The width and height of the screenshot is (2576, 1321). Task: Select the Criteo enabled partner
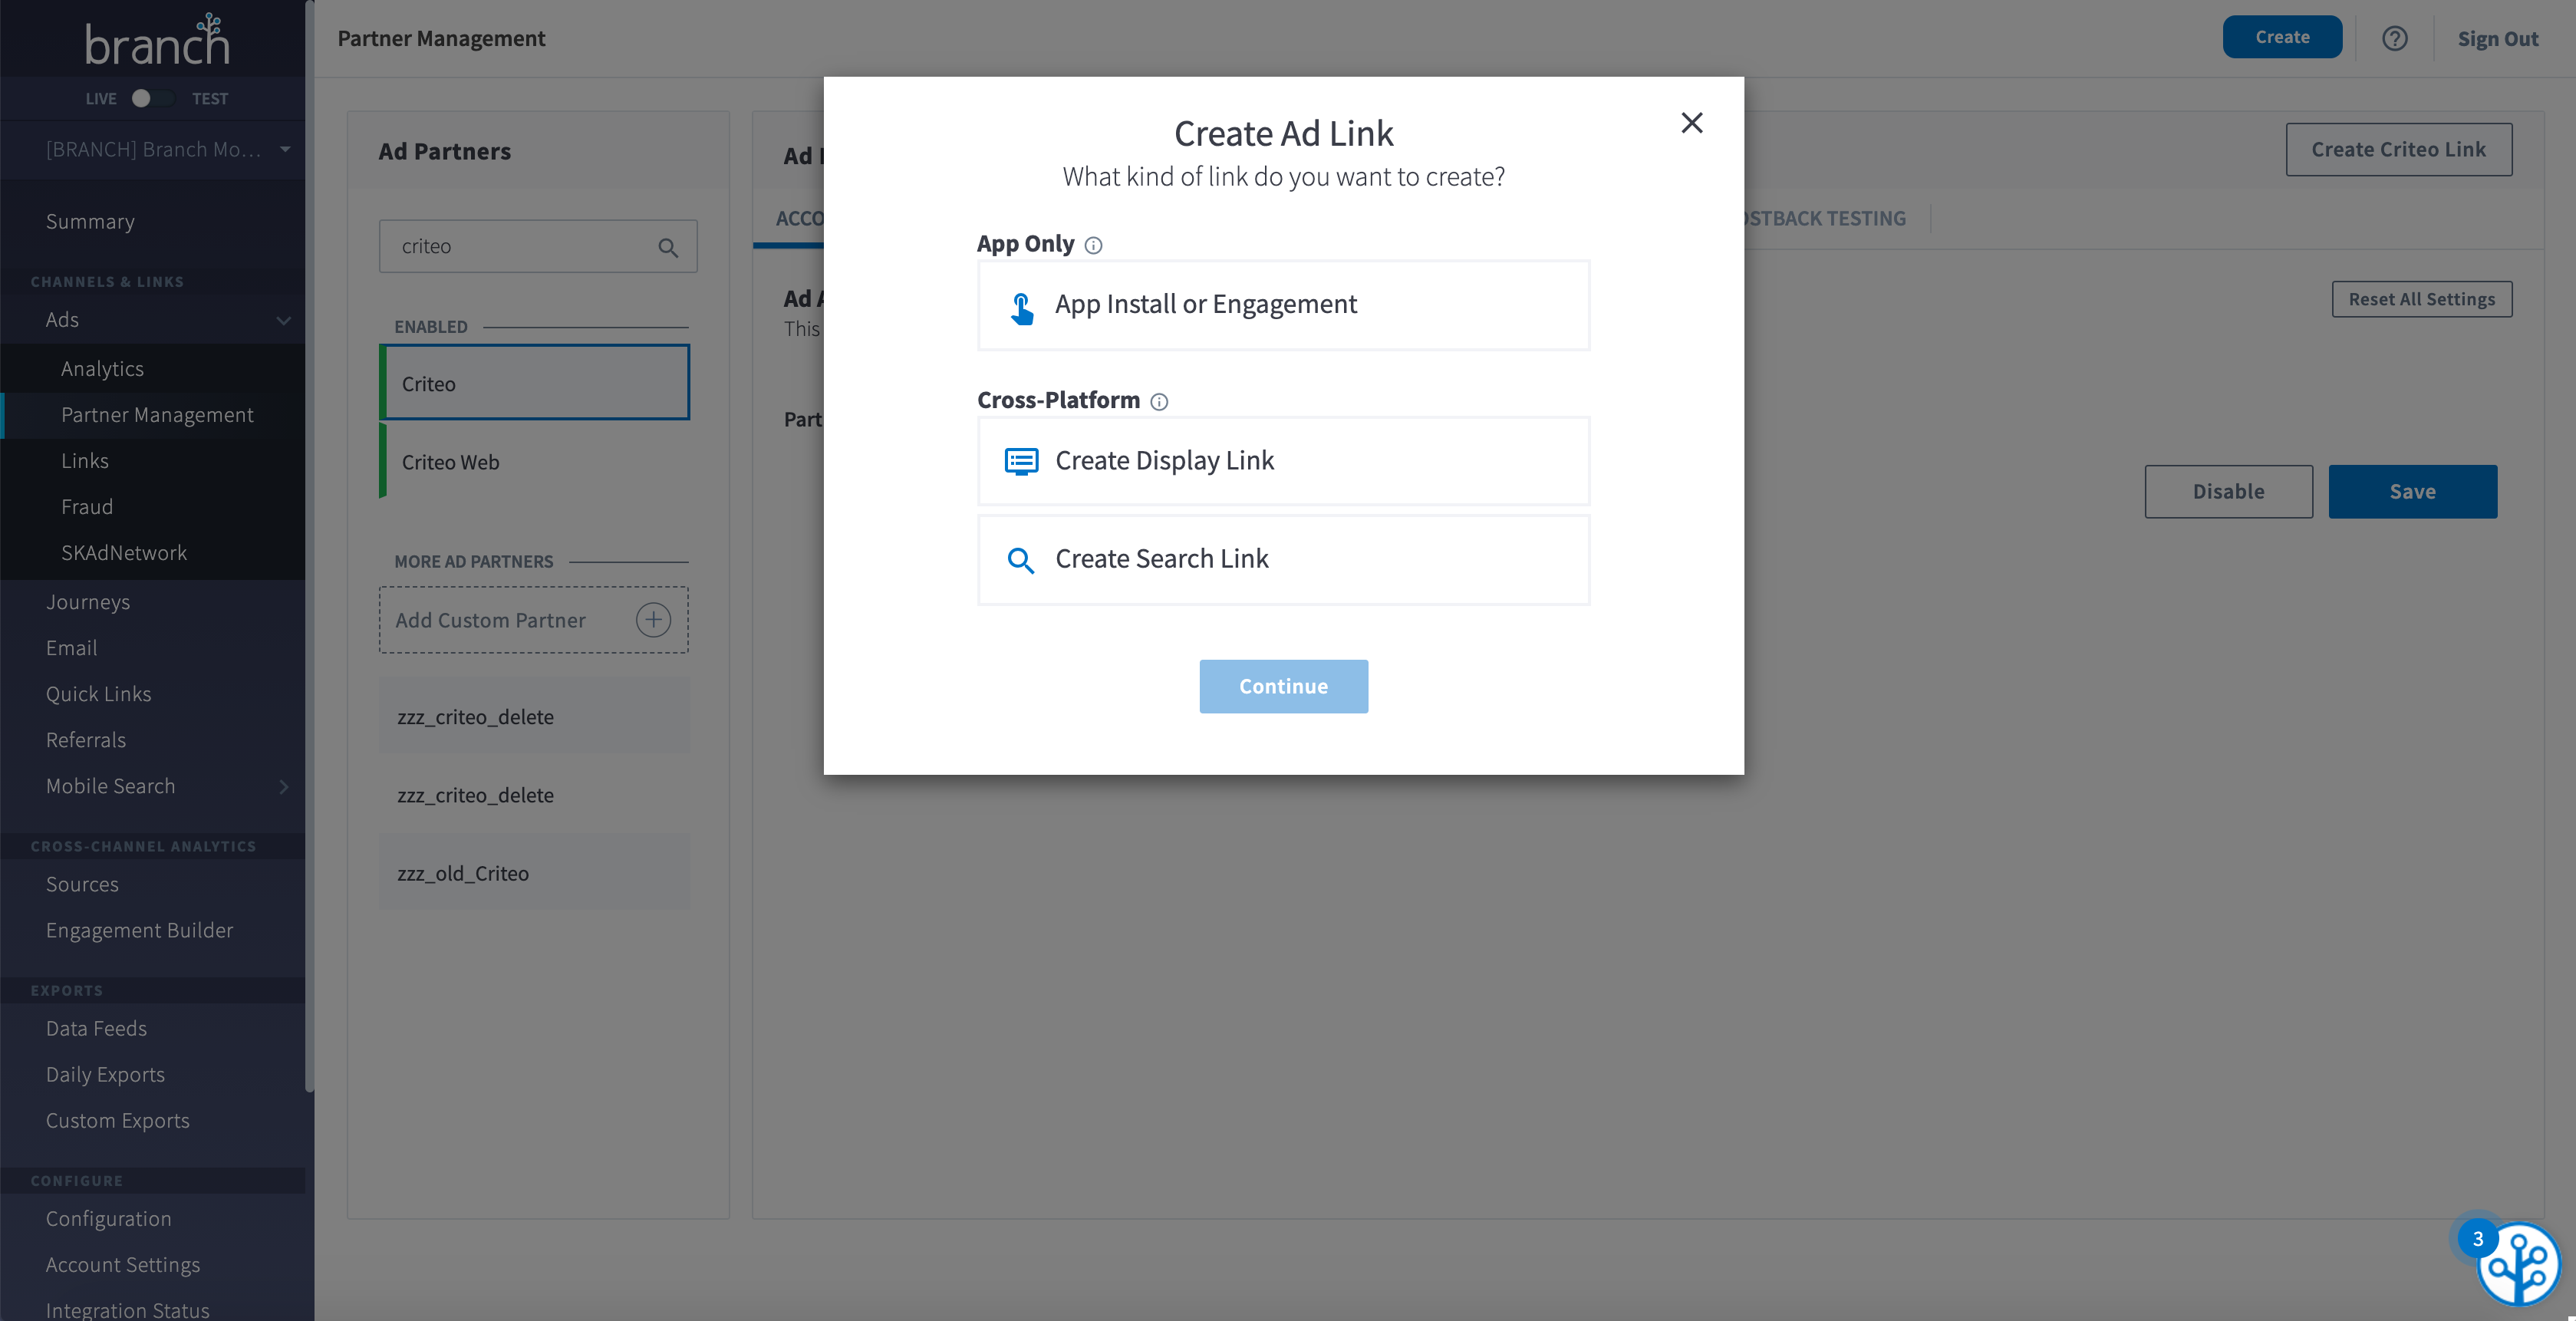[535, 383]
